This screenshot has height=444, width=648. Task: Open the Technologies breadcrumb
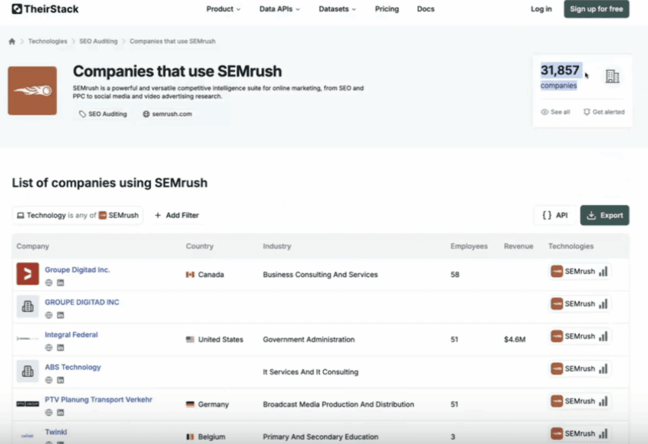tap(47, 41)
